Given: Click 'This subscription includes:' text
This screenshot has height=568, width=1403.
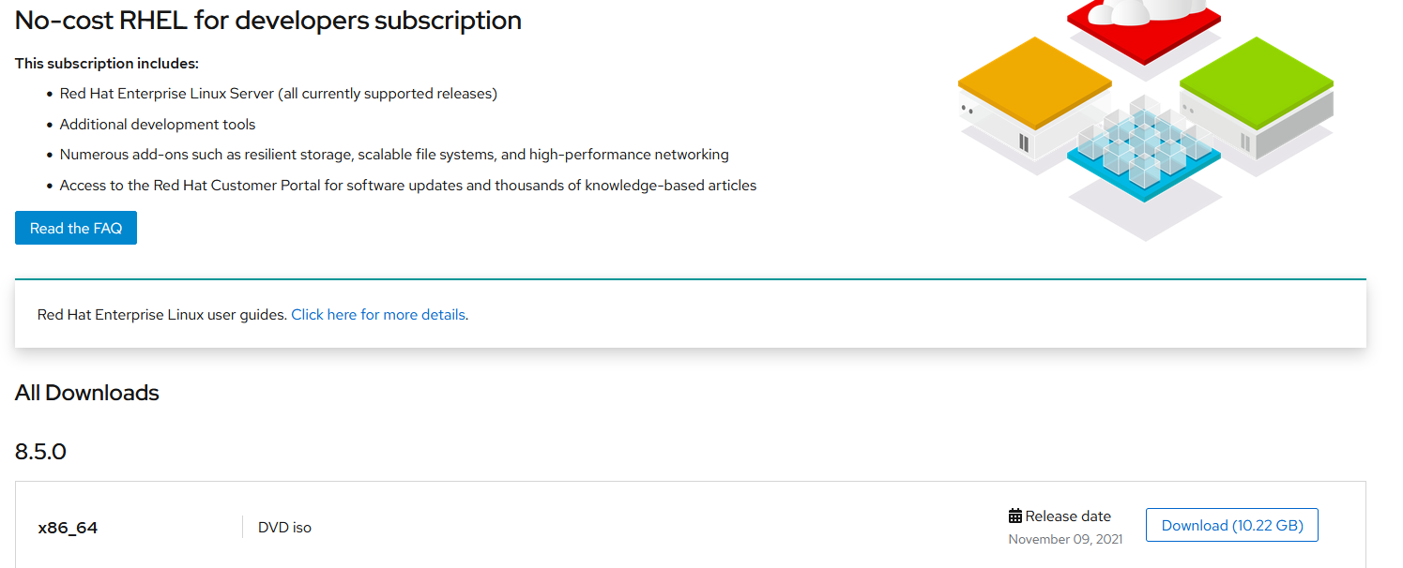Looking at the screenshot, I should click(x=107, y=64).
